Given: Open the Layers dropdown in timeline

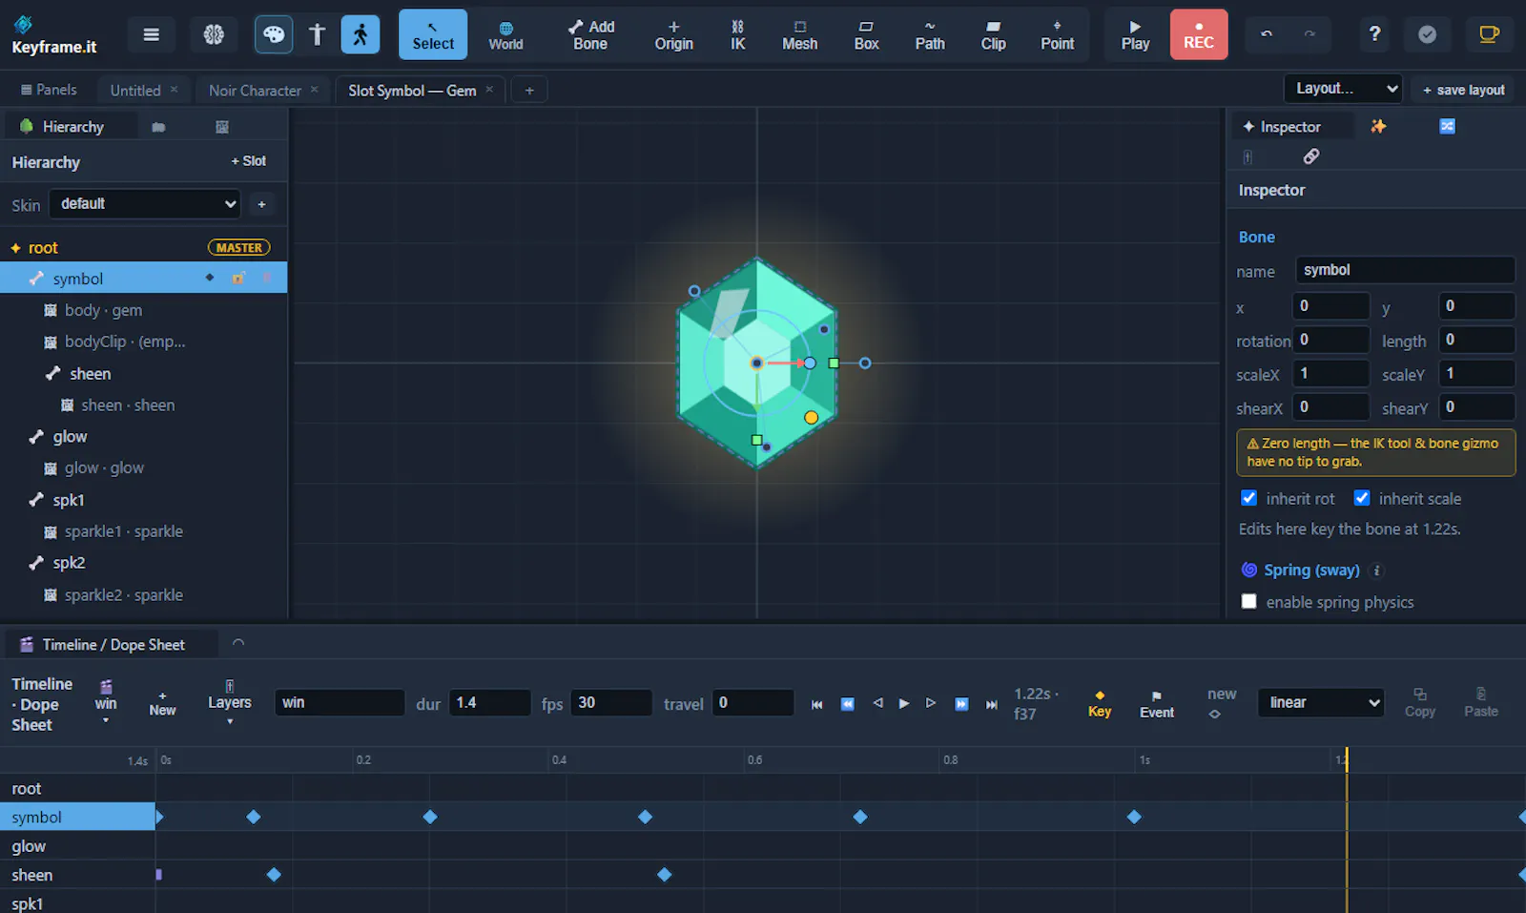Looking at the screenshot, I should [x=230, y=703].
